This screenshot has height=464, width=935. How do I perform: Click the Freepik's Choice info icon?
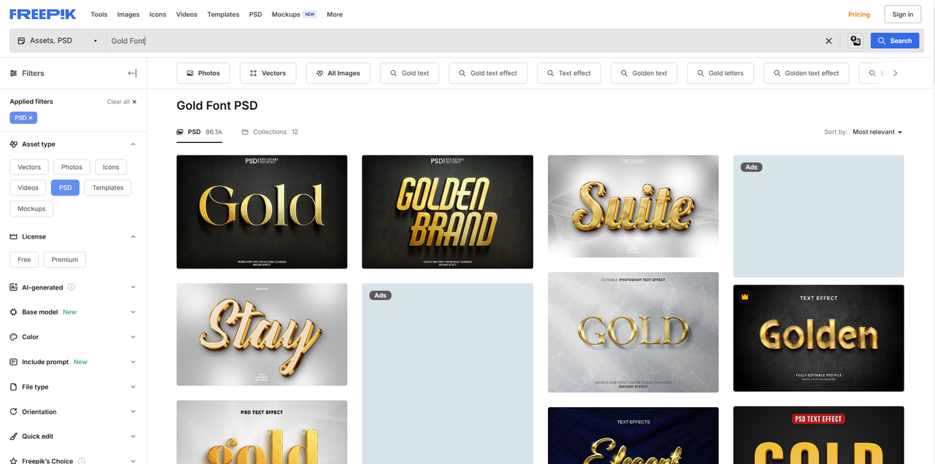coord(82,461)
